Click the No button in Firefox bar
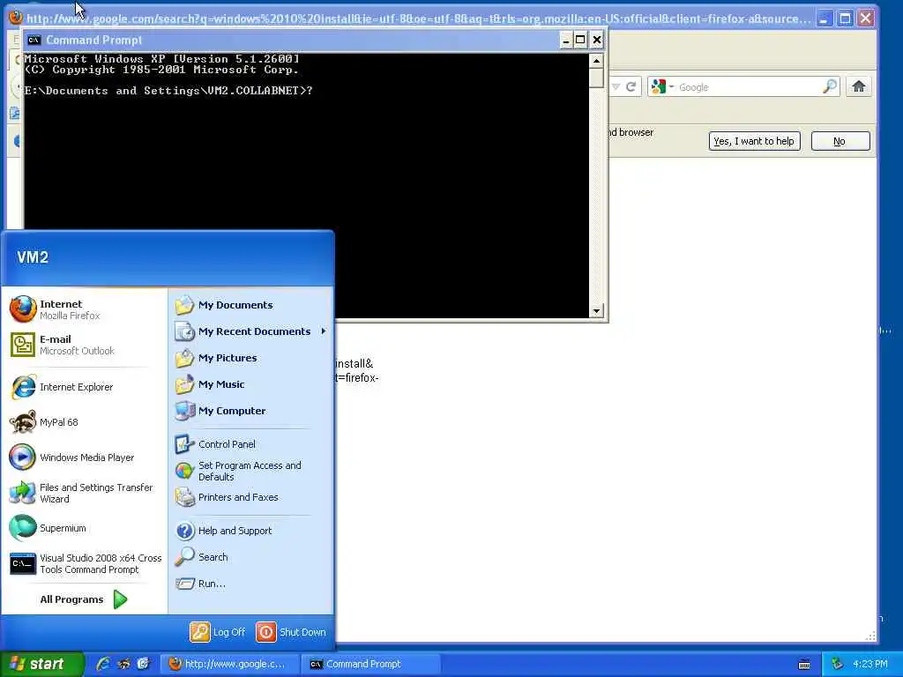 pyautogui.click(x=840, y=141)
